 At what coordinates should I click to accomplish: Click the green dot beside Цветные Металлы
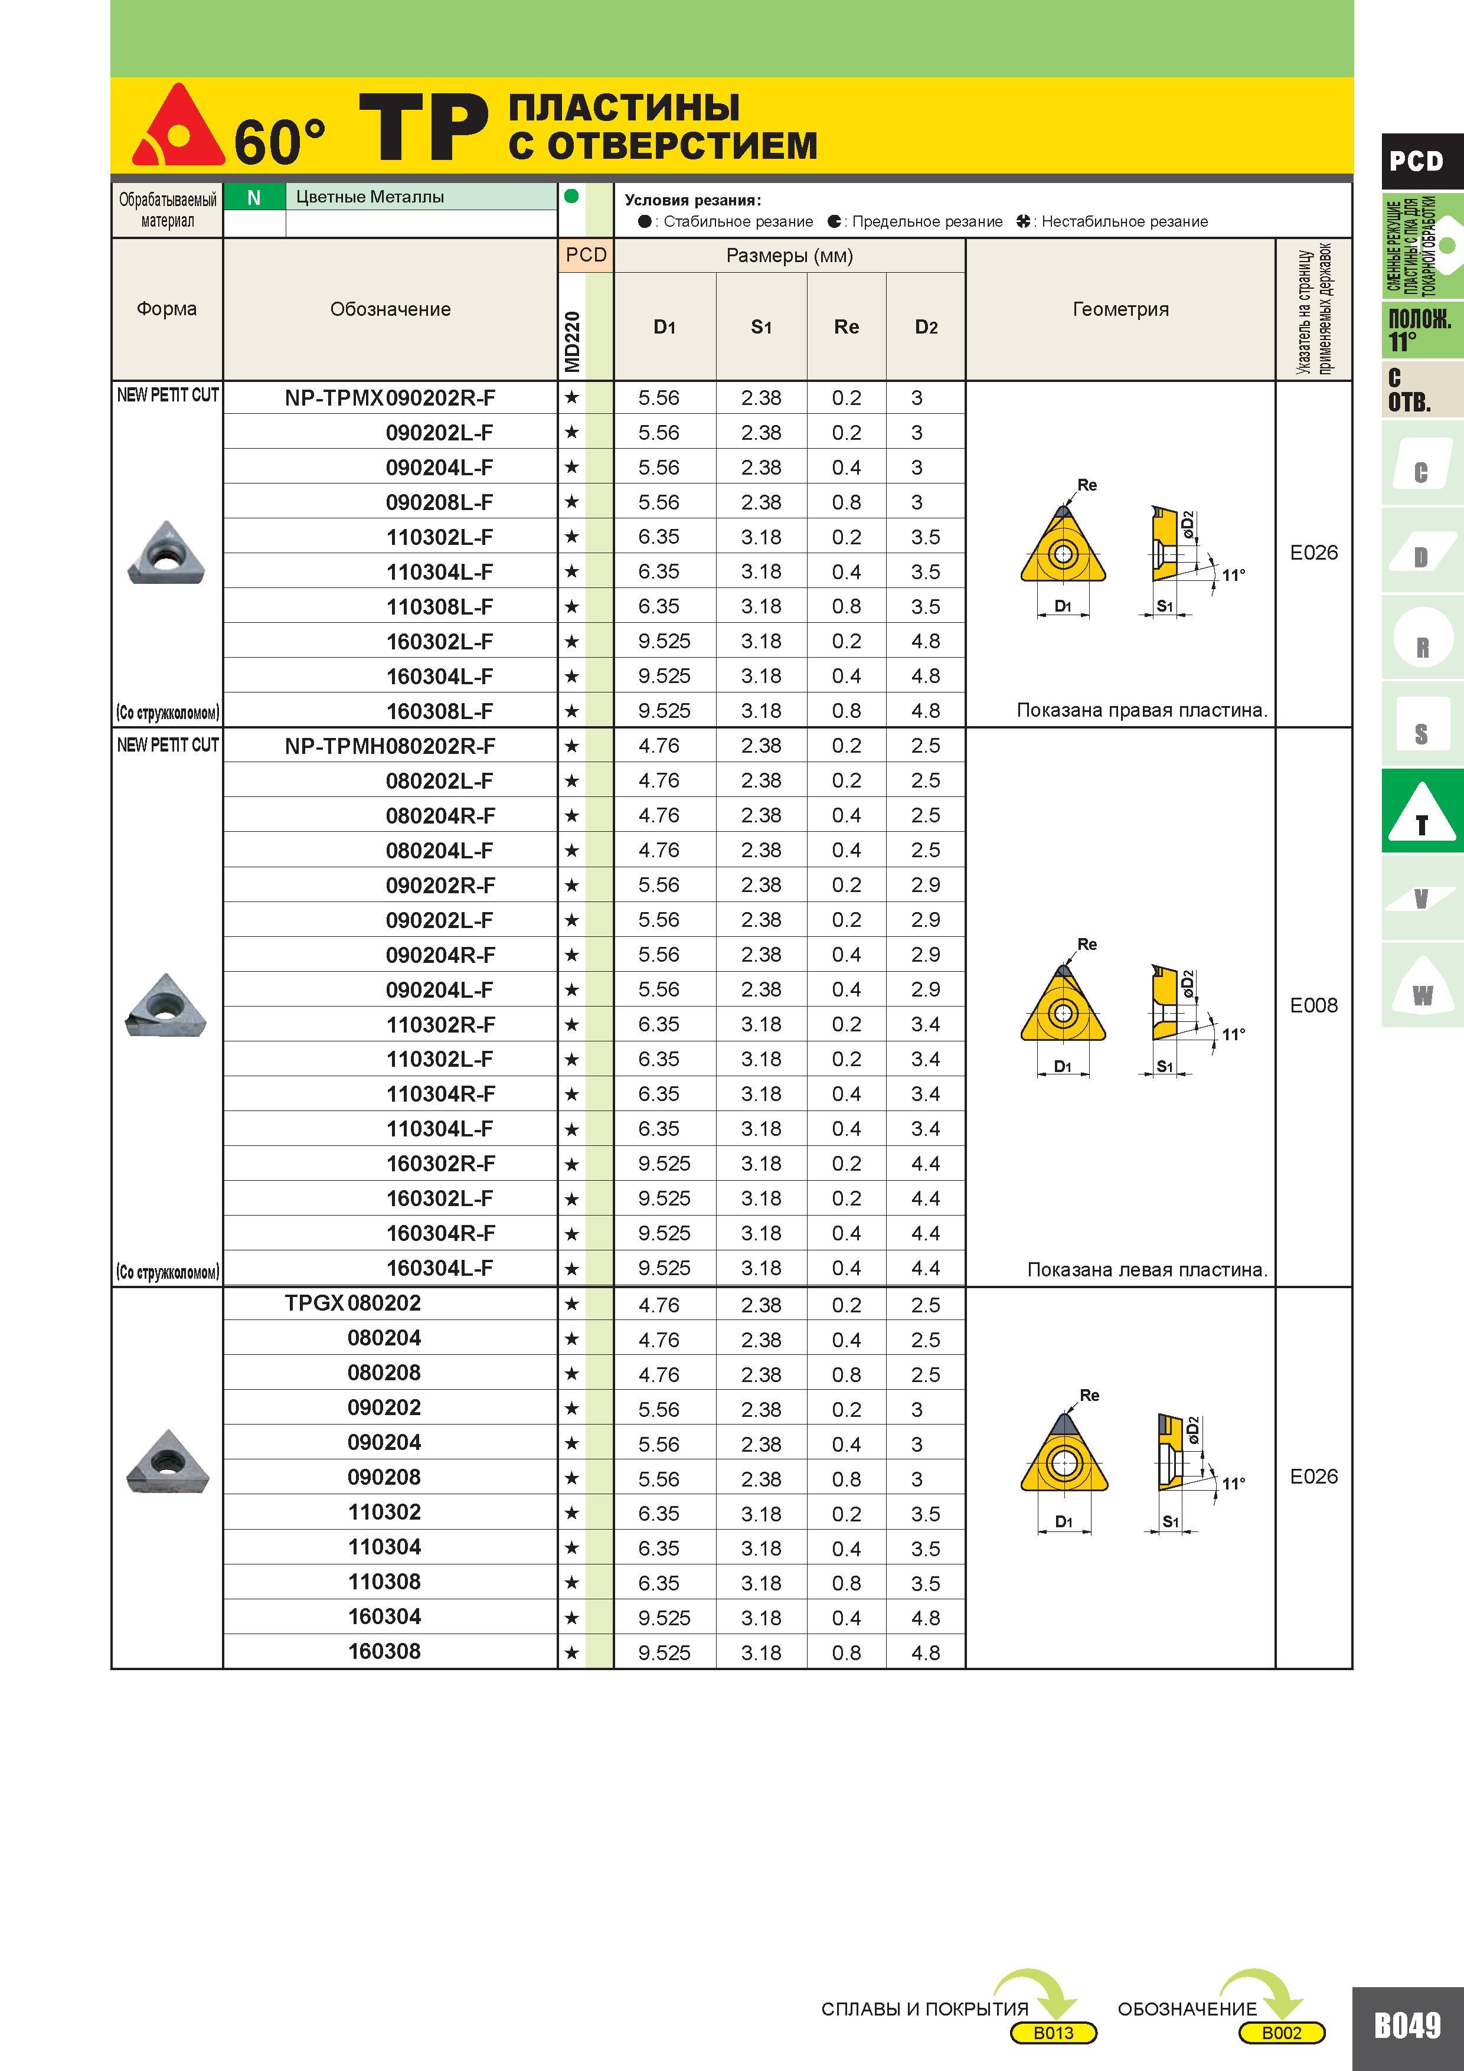tap(571, 196)
